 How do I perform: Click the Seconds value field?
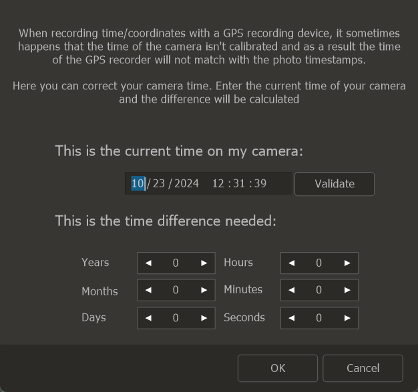coord(319,318)
